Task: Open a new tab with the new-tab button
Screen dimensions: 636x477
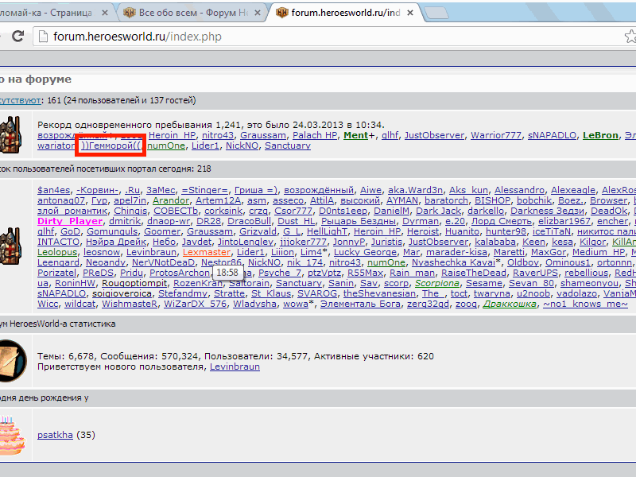Action: tap(436, 14)
